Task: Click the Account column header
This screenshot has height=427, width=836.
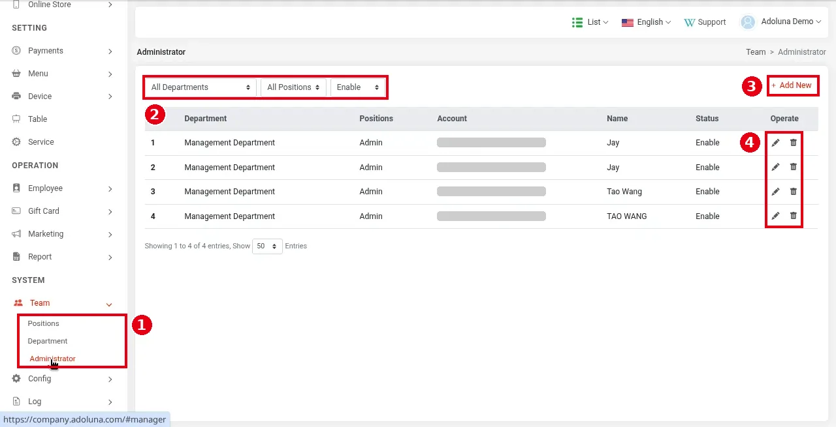Action: [452, 119]
